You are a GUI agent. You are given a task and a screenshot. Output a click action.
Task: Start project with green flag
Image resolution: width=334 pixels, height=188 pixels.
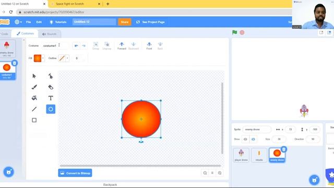234,32
